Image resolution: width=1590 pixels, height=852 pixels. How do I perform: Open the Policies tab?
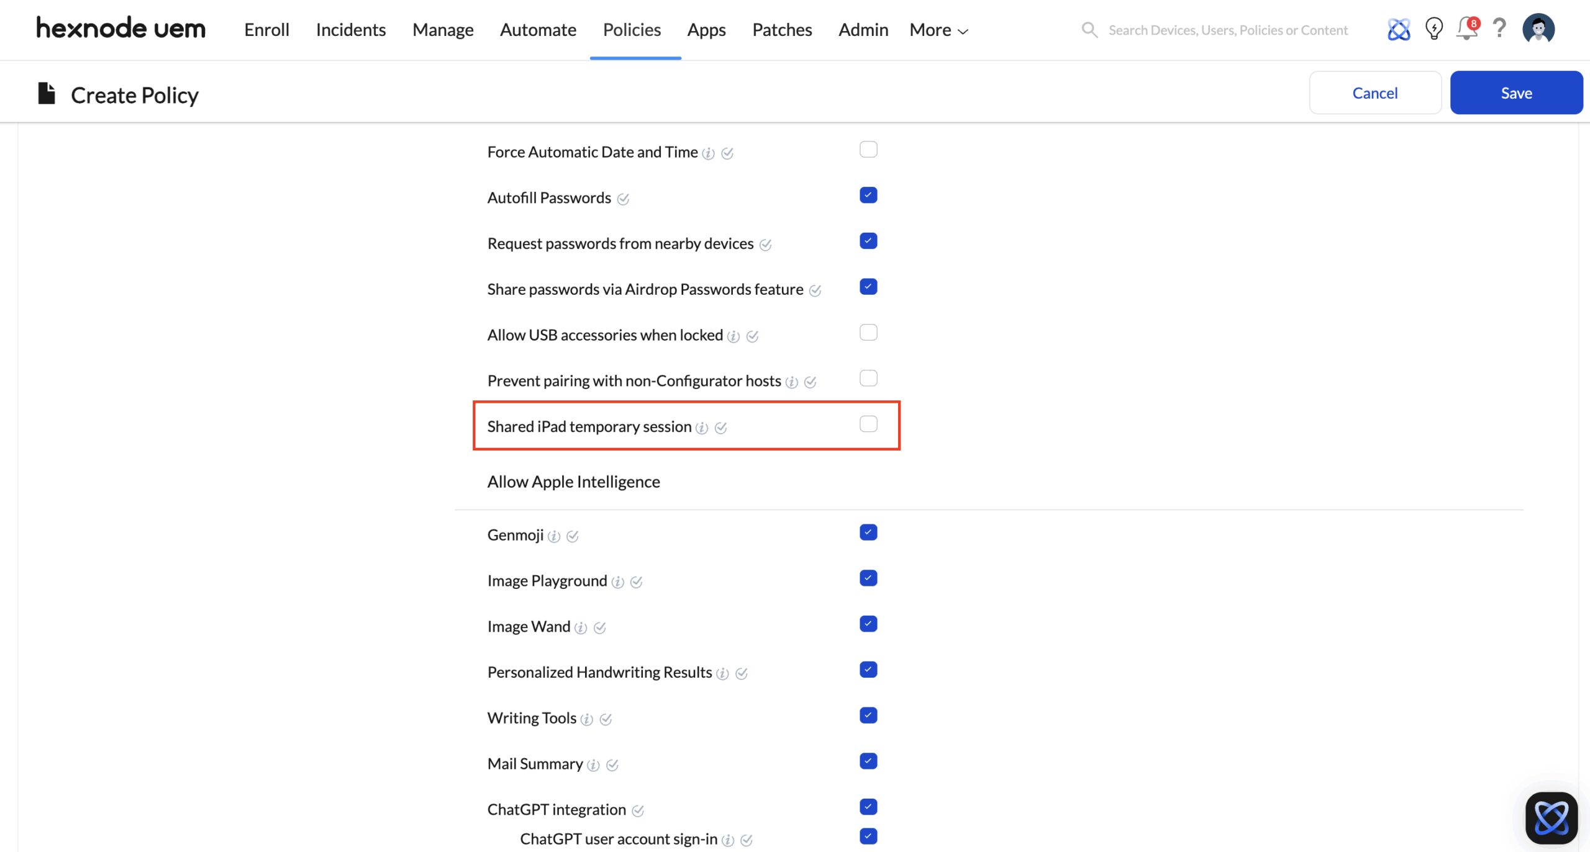coord(632,30)
